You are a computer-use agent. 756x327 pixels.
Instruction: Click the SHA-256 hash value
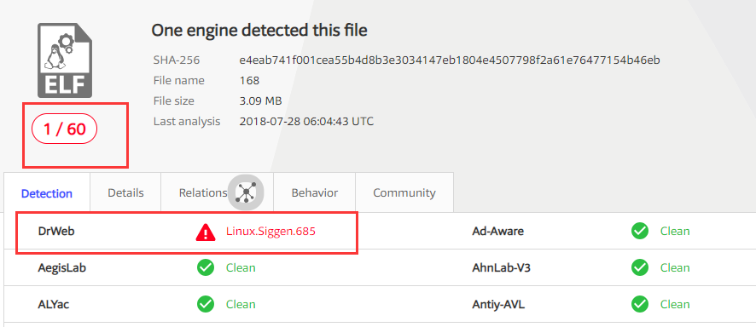click(450, 60)
